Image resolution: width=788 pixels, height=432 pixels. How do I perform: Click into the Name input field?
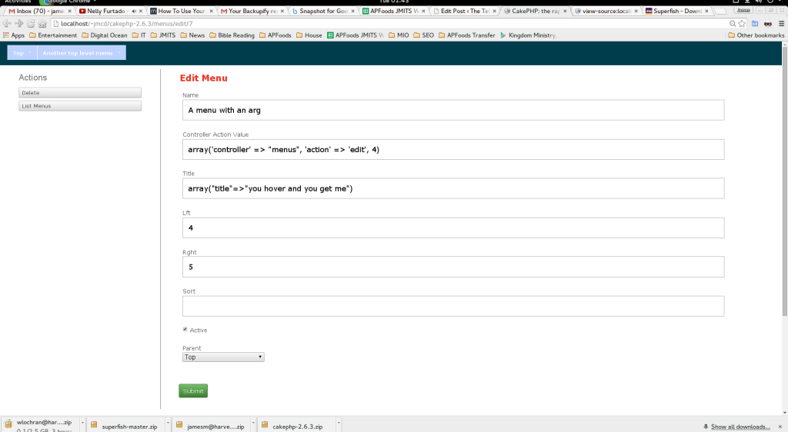(453, 110)
